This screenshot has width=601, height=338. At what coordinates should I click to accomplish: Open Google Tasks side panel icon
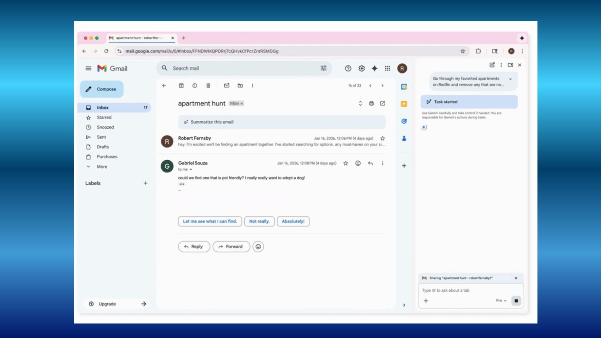pyautogui.click(x=404, y=121)
